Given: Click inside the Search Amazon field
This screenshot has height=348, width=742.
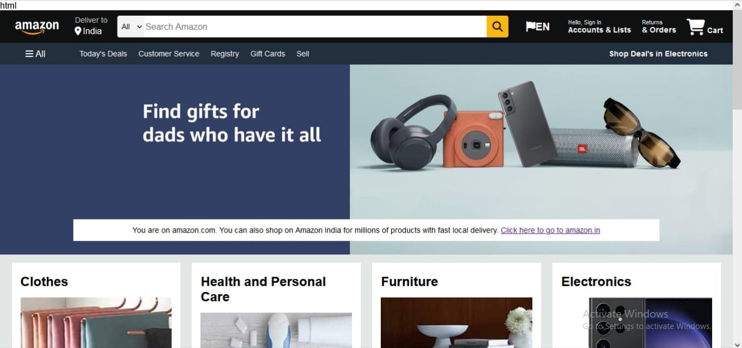Looking at the screenshot, I should point(316,27).
